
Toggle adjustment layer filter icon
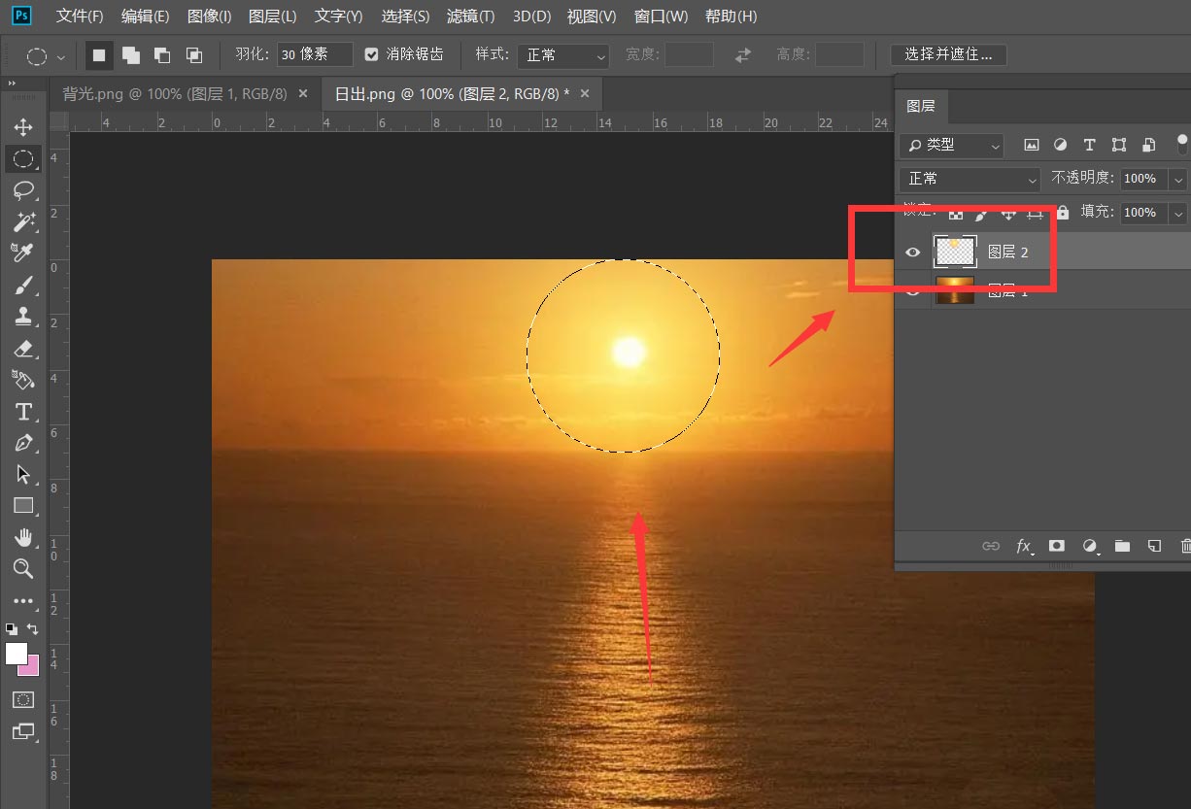click(1060, 145)
